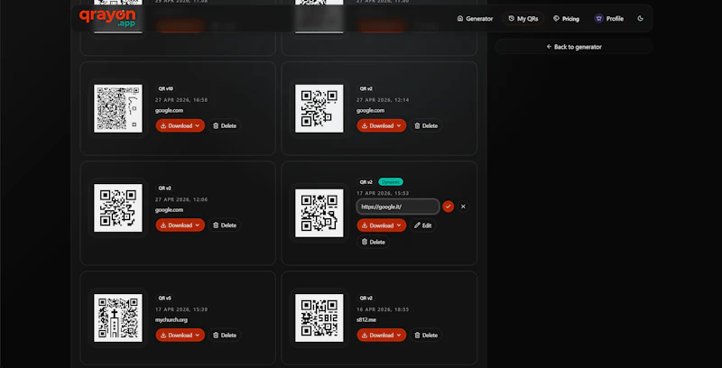Delete the mychurch.org QR code

pos(224,335)
